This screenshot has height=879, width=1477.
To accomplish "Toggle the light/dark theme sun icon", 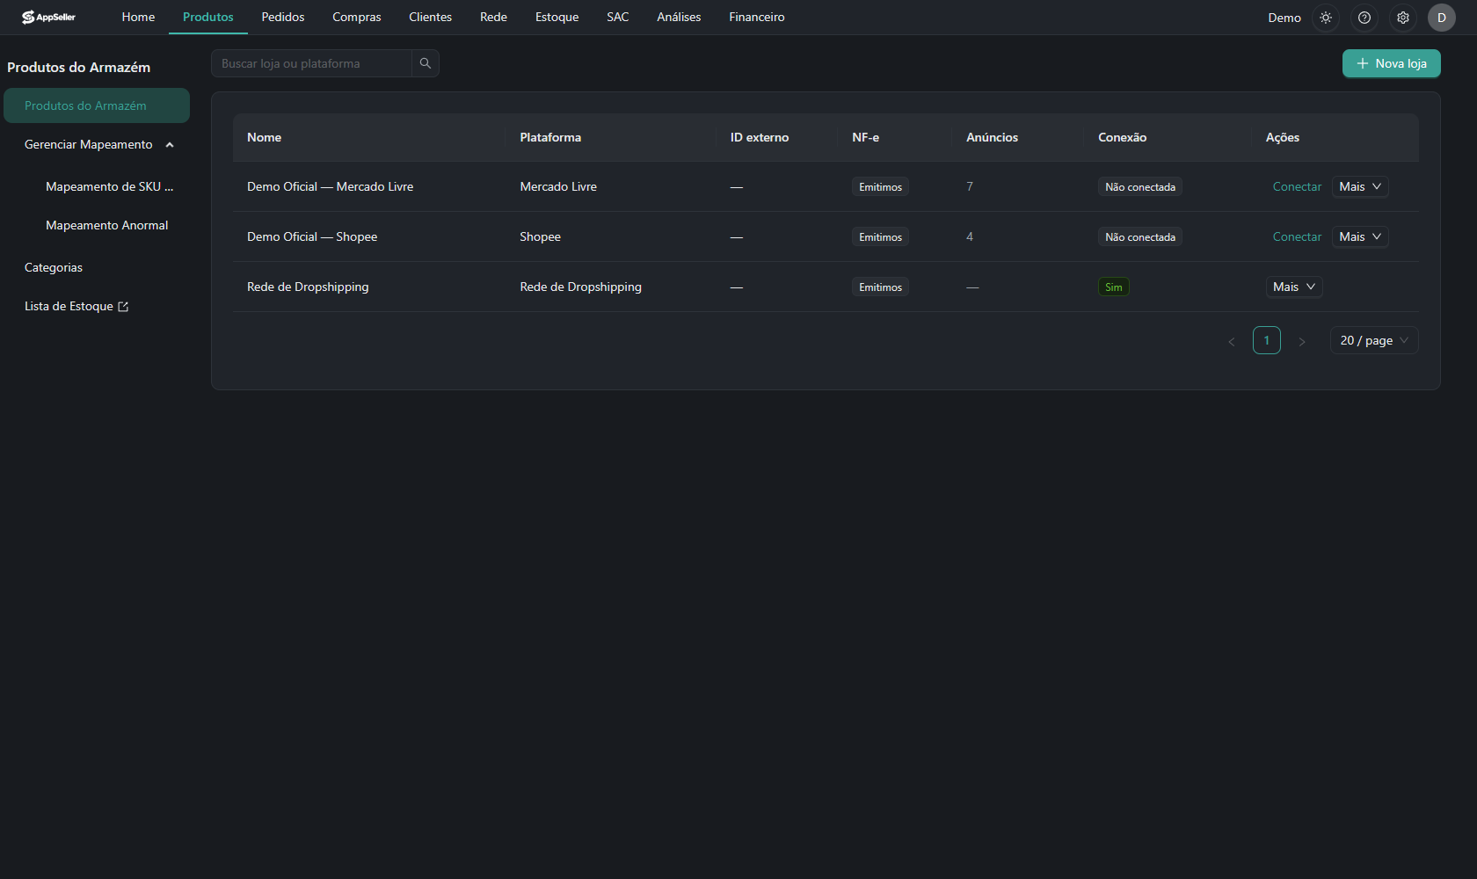I will pyautogui.click(x=1326, y=18).
